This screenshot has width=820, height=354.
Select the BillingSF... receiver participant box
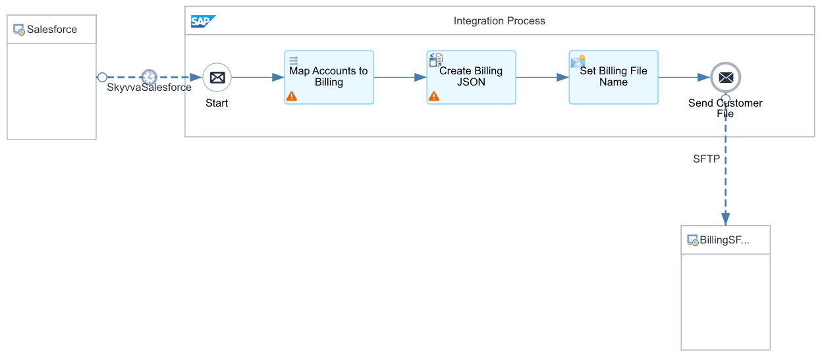tap(725, 288)
